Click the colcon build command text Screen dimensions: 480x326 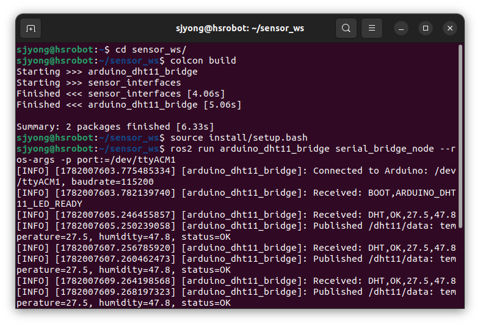point(203,61)
